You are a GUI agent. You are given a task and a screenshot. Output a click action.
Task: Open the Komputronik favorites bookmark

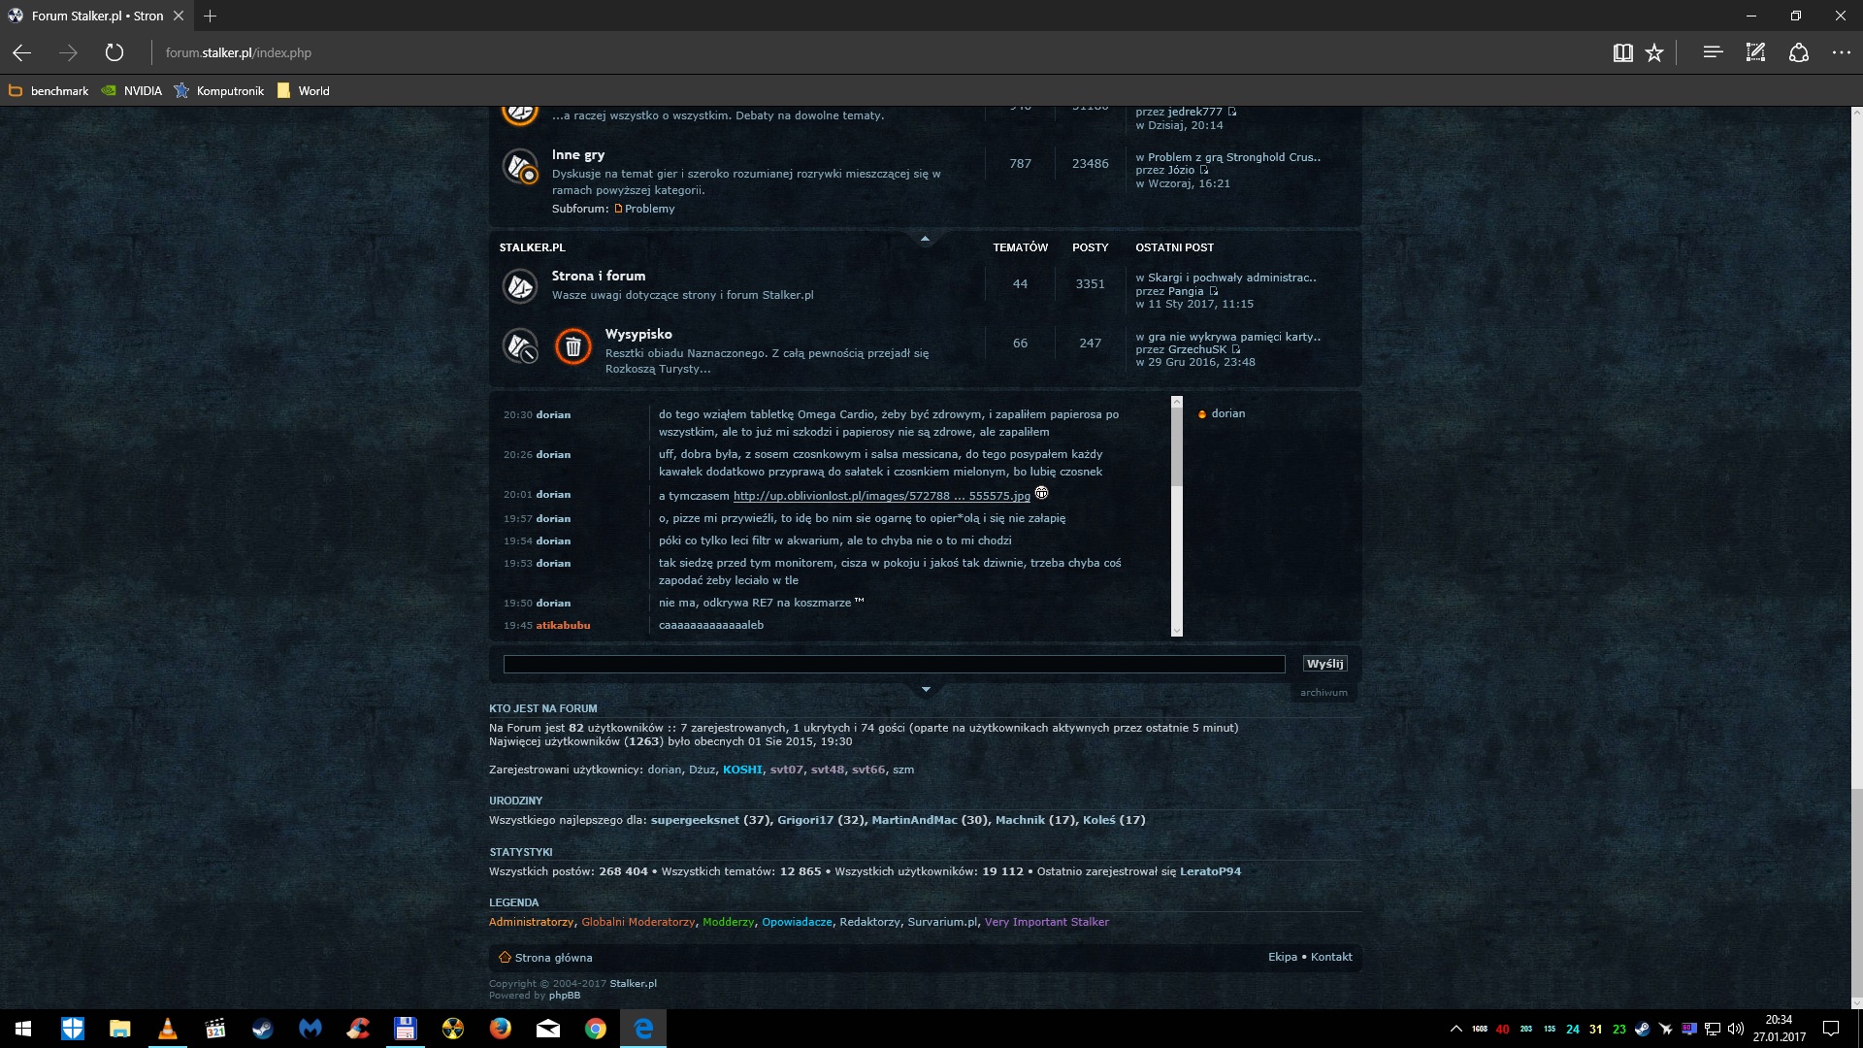(x=219, y=91)
